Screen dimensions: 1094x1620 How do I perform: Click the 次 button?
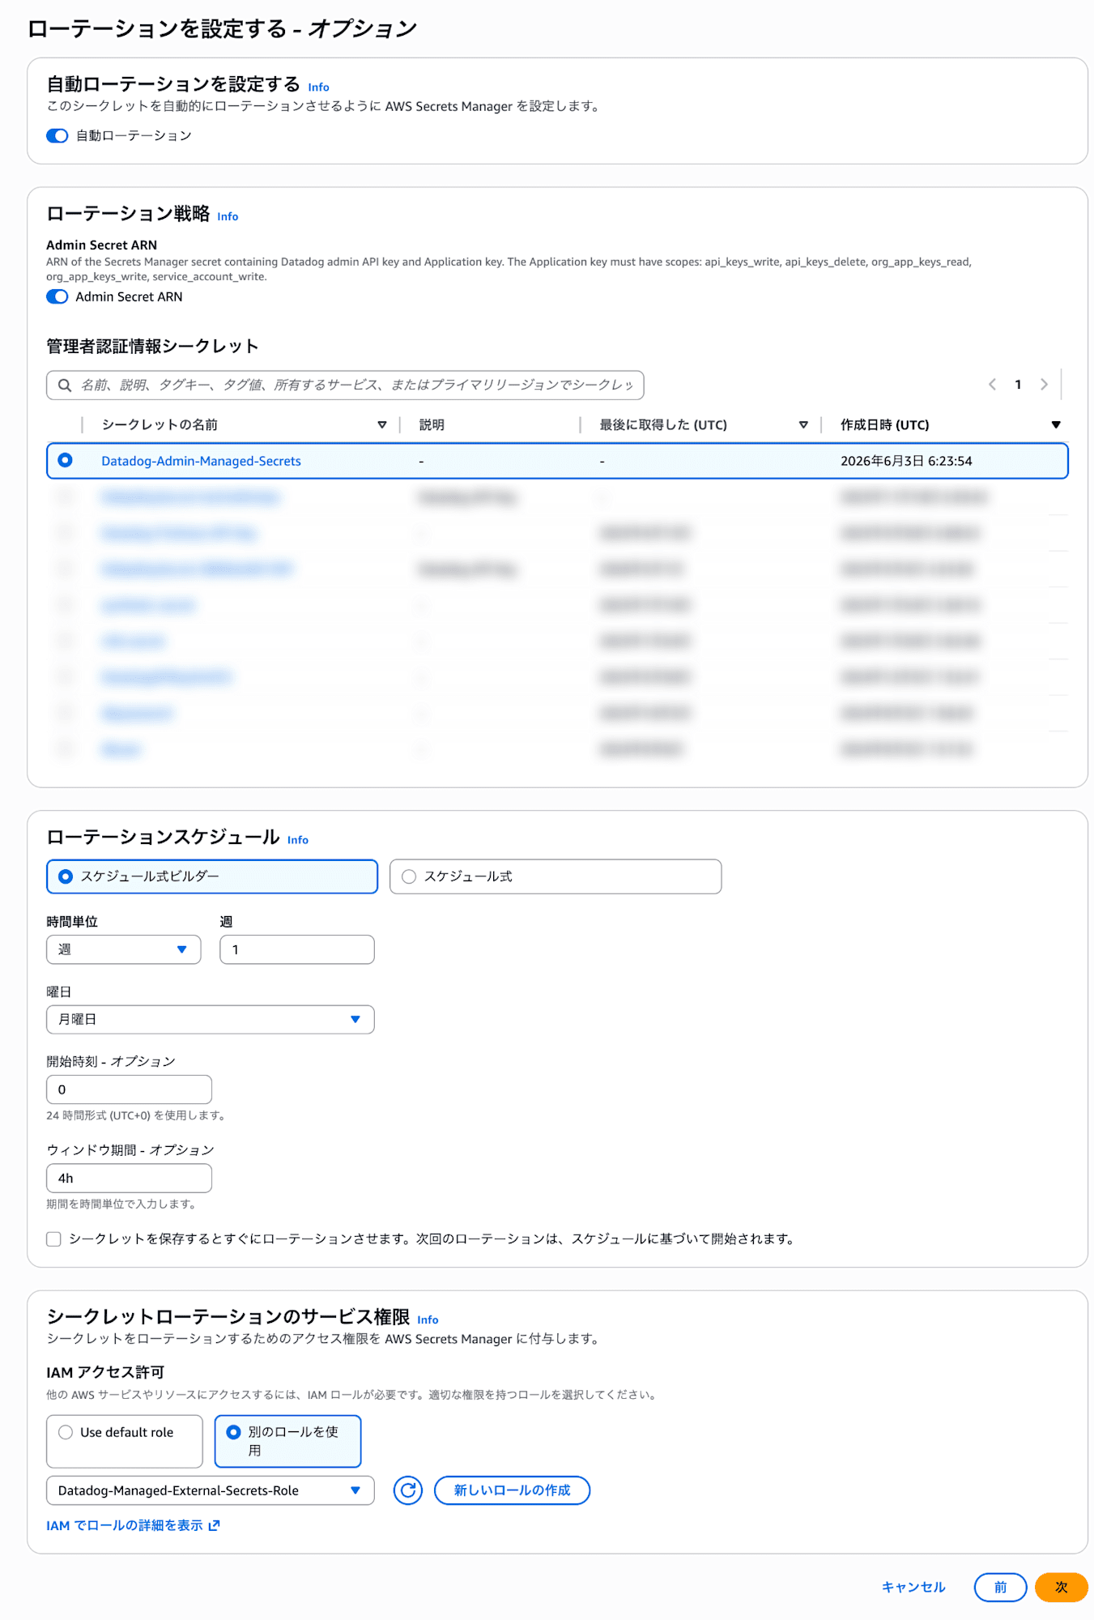tap(1061, 1587)
